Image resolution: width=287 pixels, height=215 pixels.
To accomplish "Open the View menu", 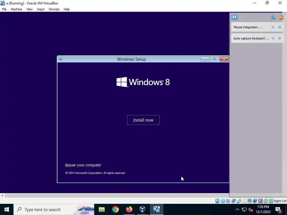I will (x=29, y=9).
